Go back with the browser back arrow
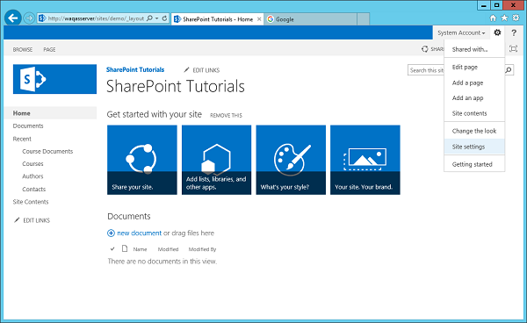This screenshot has height=323, width=527. click(x=13, y=18)
